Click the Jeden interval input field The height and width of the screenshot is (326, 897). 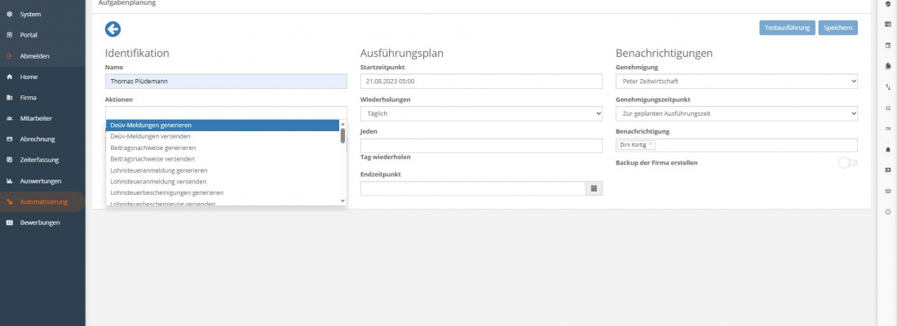pyautogui.click(x=481, y=146)
